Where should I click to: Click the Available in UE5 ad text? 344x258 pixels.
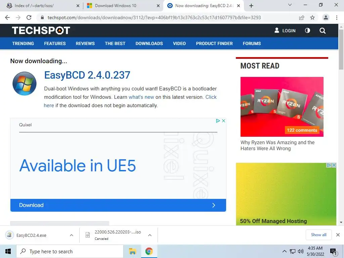point(78,165)
